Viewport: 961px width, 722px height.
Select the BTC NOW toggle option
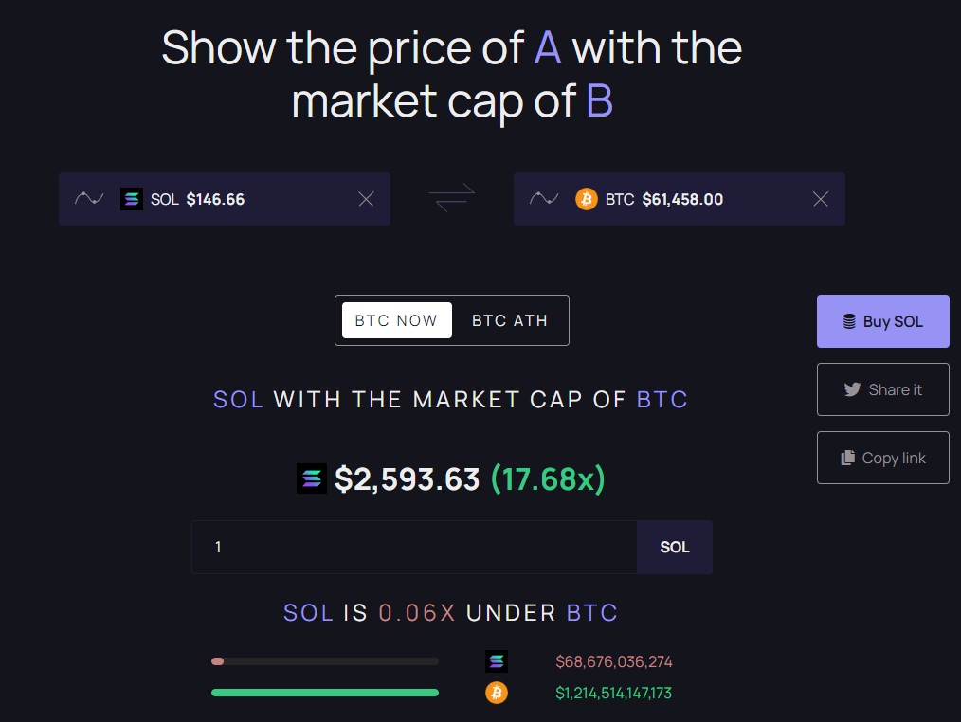[396, 320]
